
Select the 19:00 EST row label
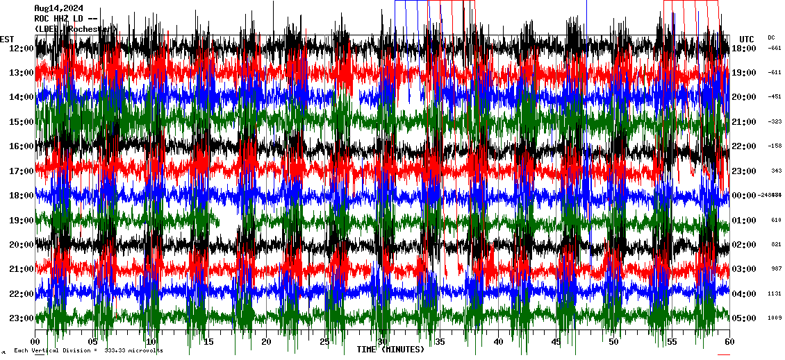tap(21, 221)
